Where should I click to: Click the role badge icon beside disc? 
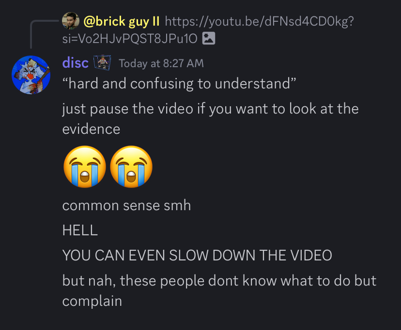coord(102,62)
